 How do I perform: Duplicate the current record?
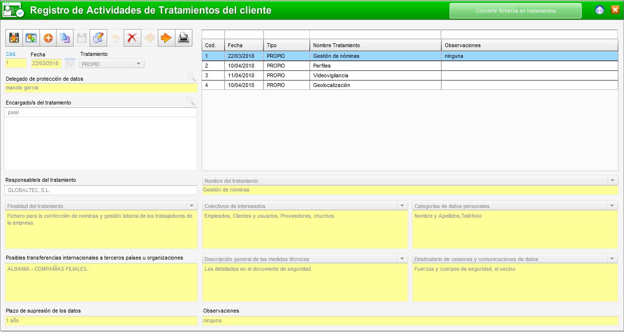coord(65,37)
